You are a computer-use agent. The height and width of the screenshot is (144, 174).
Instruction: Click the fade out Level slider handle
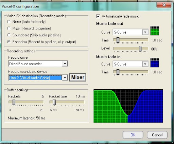pos(141,49)
